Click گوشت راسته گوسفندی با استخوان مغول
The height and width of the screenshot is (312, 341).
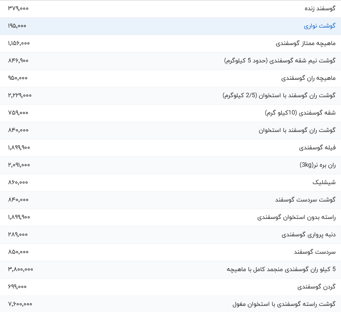(x=284, y=304)
